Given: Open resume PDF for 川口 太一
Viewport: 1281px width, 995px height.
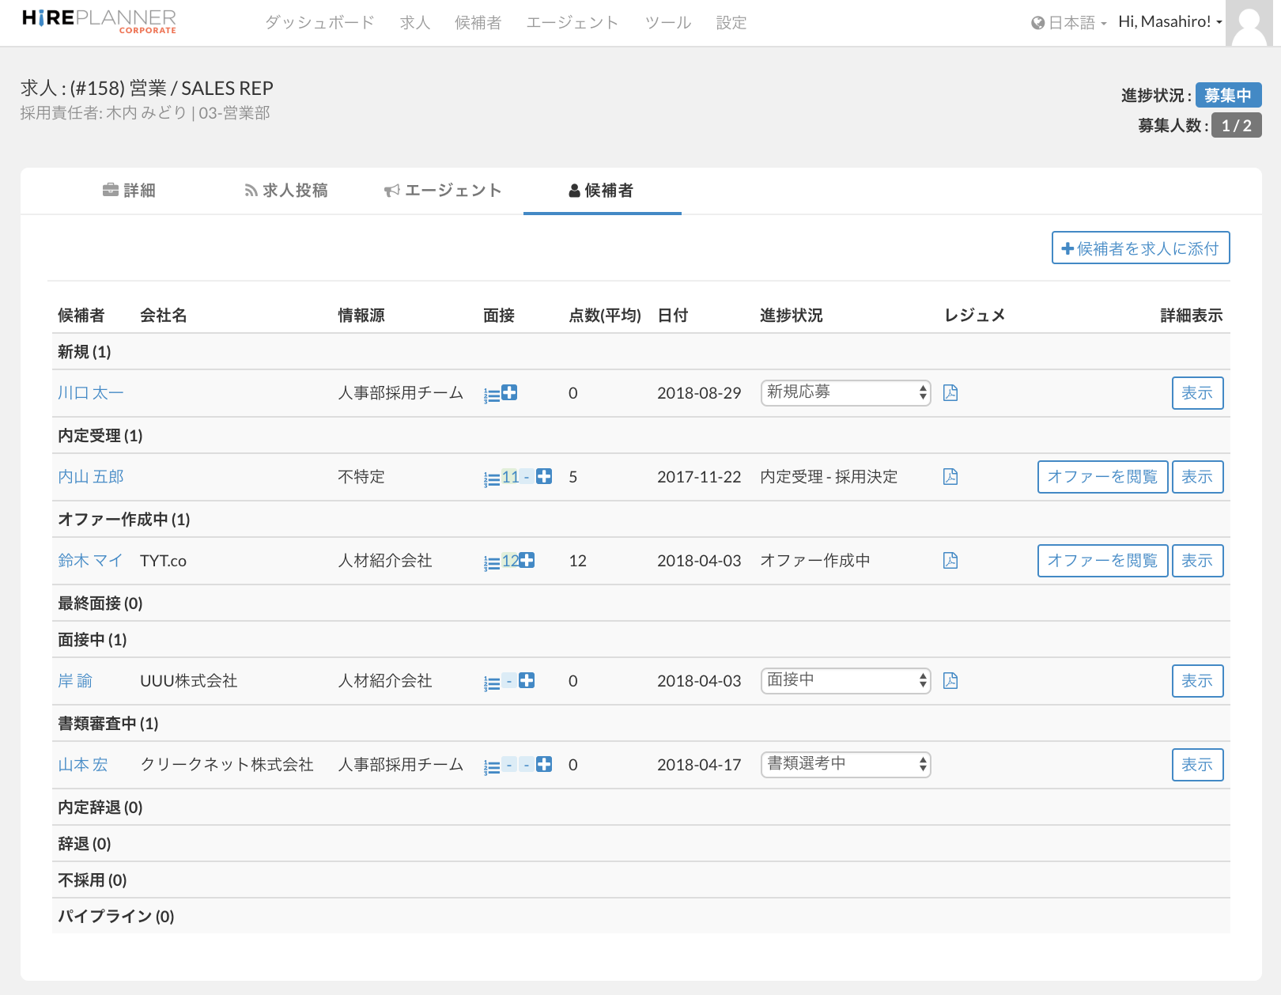Looking at the screenshot, I should 950,393.
